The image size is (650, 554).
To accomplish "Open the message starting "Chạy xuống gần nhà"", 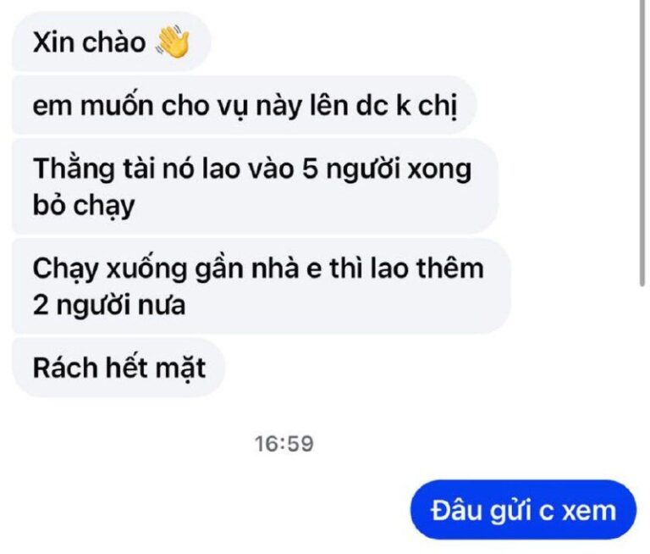I will point(262,286).
